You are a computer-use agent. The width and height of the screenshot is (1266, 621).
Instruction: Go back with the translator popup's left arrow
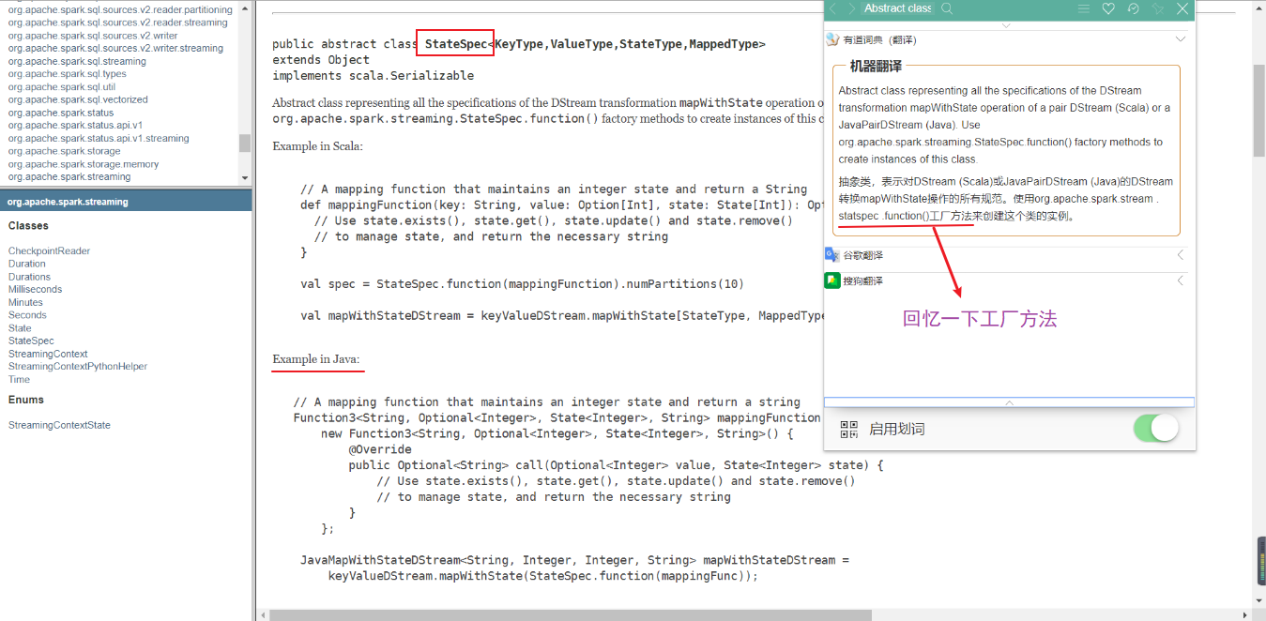point(832,8)
